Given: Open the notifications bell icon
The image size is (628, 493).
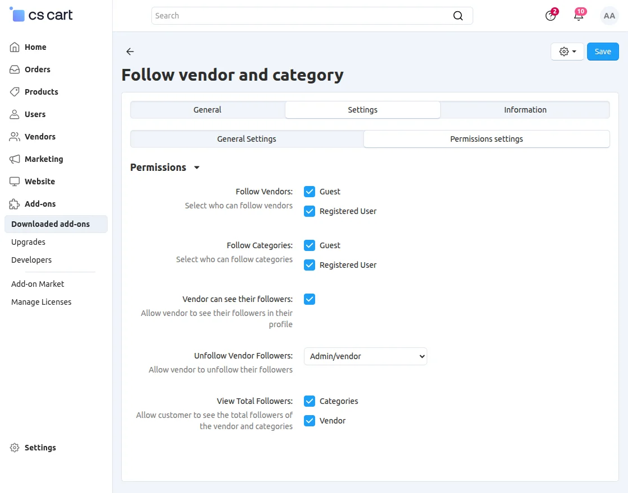Looking at the screenshot, I should [579, 16].
